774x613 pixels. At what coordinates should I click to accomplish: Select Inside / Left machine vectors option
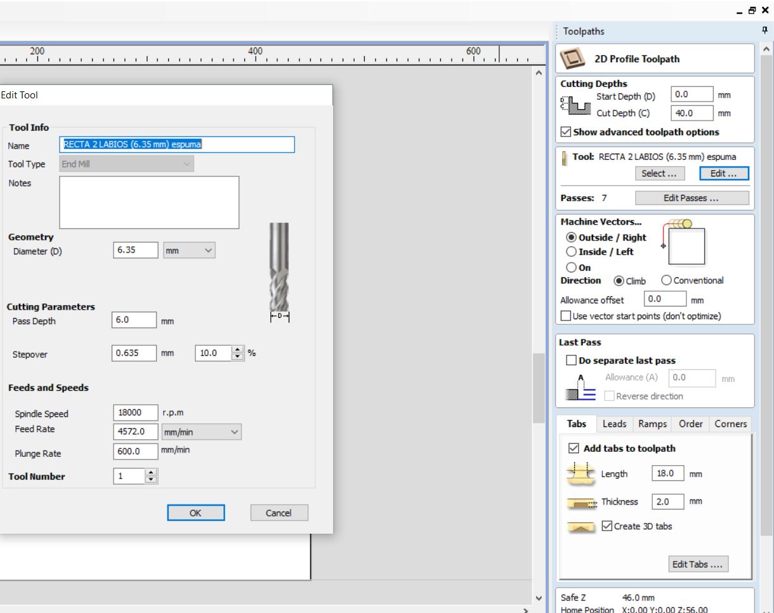pos(571,252)
